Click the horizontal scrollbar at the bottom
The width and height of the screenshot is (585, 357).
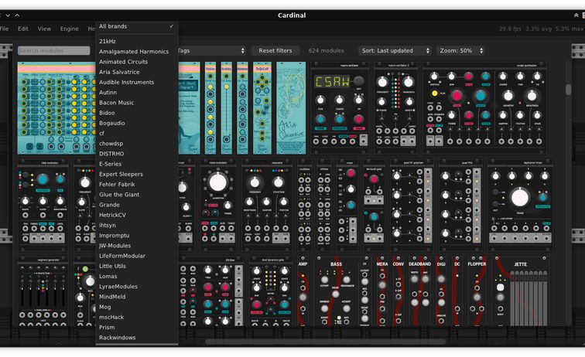(325, 342)
